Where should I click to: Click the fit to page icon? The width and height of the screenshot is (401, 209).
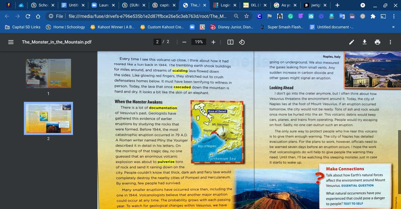230,42
